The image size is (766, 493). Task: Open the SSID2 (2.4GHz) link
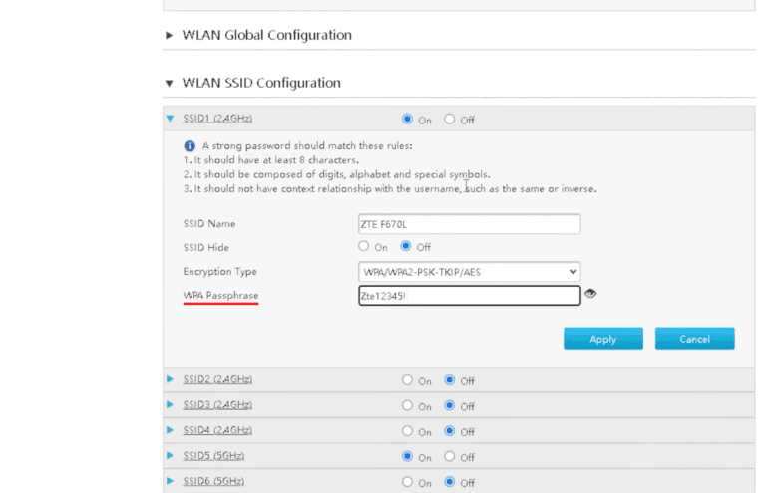217,379
